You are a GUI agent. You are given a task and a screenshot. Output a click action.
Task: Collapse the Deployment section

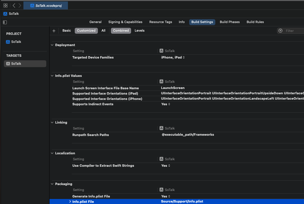click(x=52, y=45)
